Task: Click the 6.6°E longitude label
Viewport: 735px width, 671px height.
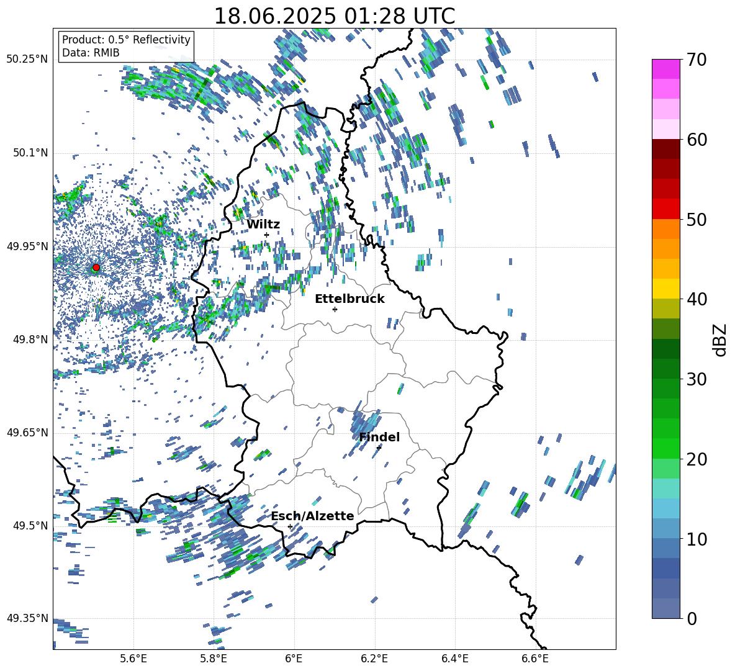Action: [535, 659]
